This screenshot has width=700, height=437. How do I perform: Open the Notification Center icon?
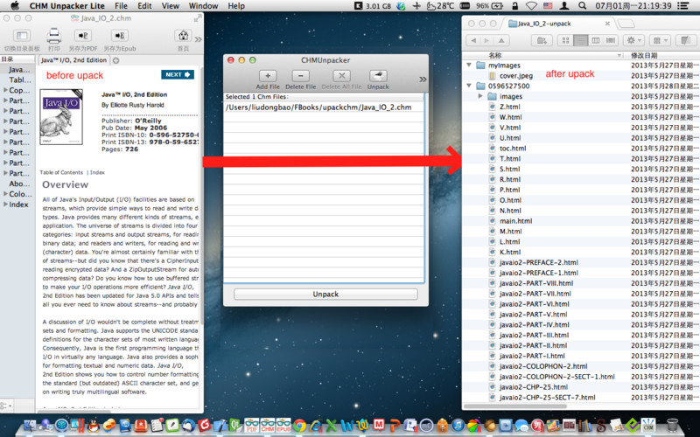[x=682, y=6]
